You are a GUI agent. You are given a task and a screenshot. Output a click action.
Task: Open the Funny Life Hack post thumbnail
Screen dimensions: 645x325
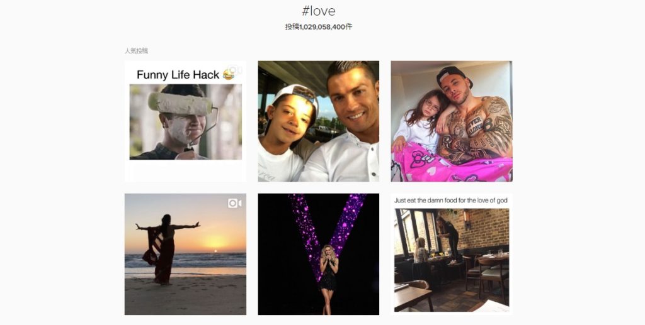186,121
